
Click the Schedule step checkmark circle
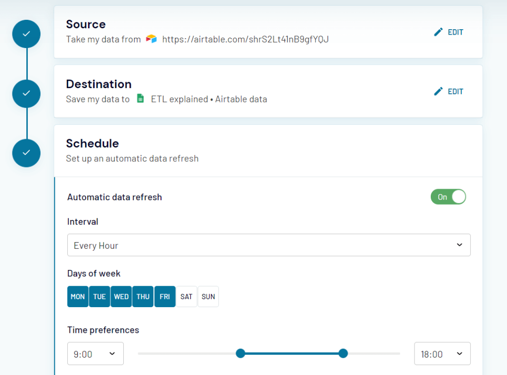(x=26, y=153)
